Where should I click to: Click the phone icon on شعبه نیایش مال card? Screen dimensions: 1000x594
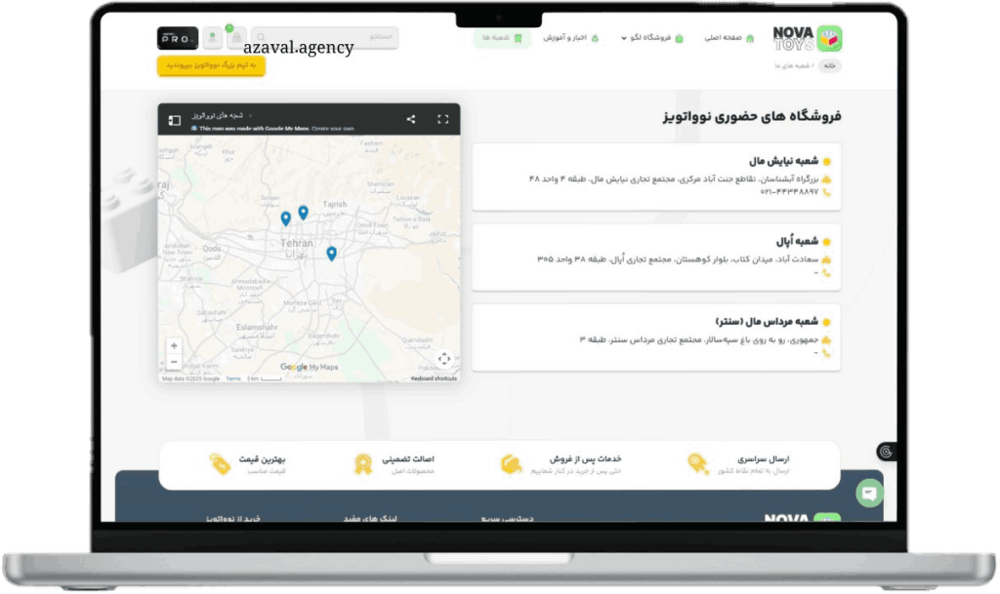[x=826, y=193]
